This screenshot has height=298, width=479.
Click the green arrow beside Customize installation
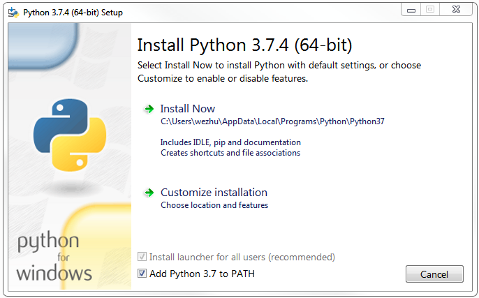pos(149,193)
